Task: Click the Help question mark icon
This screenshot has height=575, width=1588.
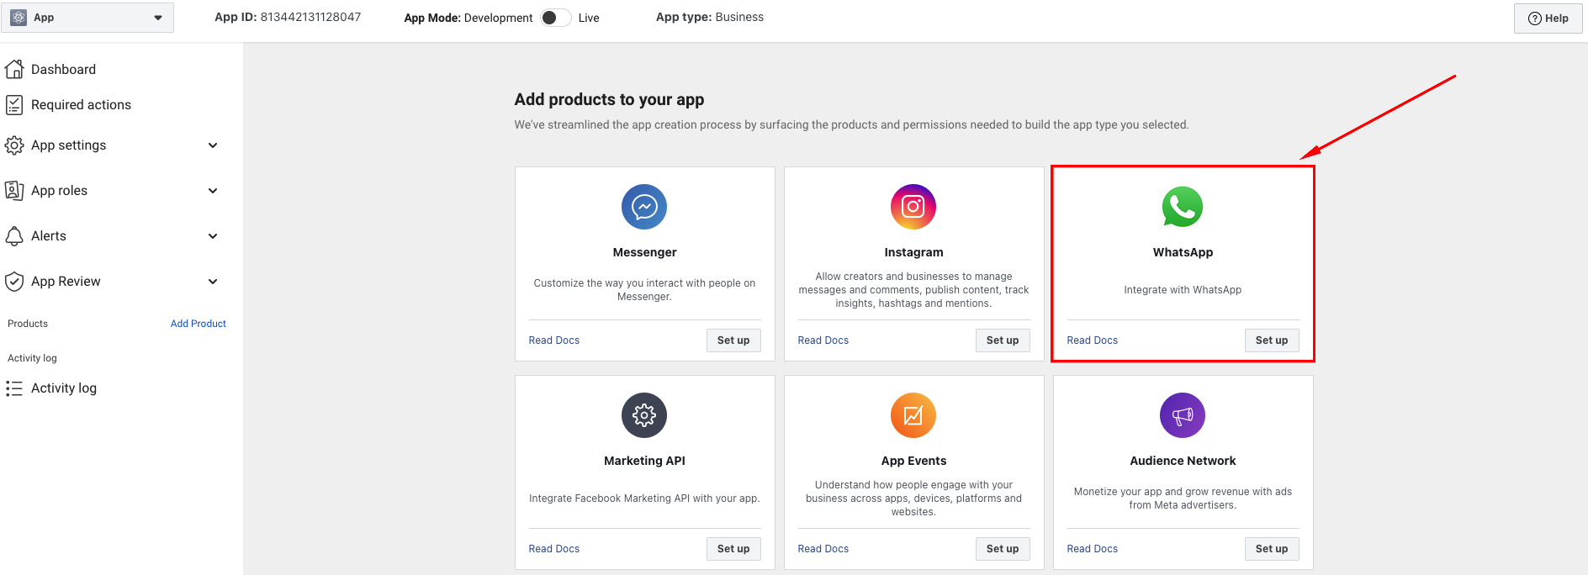Action: click(x=1534, y=18)
